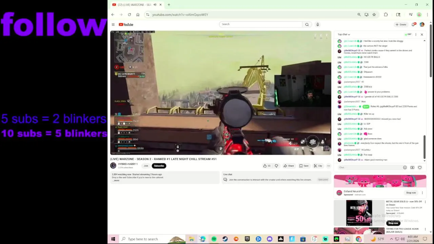Expand description with ...more link

pyautogui.click(x=116, y=181)
